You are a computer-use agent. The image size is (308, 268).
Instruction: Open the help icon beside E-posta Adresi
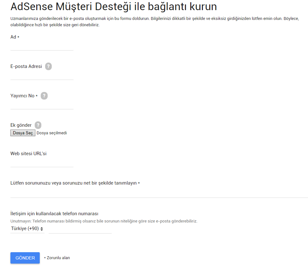tap(48, 66)
